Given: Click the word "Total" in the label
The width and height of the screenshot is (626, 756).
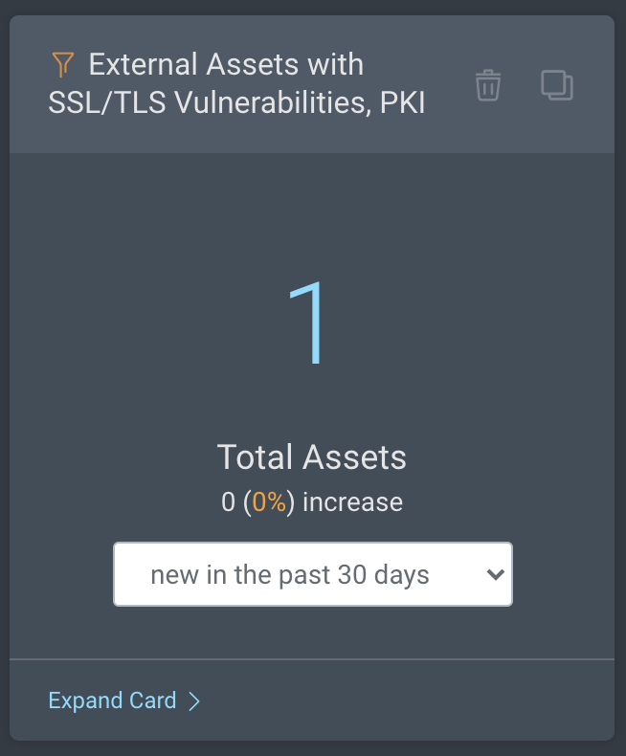Looking at the screenshot, I should [253, 457].
